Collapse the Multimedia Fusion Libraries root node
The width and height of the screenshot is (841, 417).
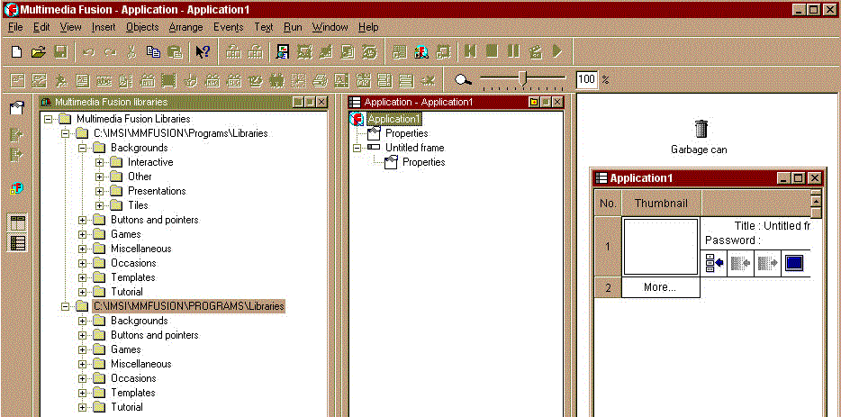pos(48,119)
